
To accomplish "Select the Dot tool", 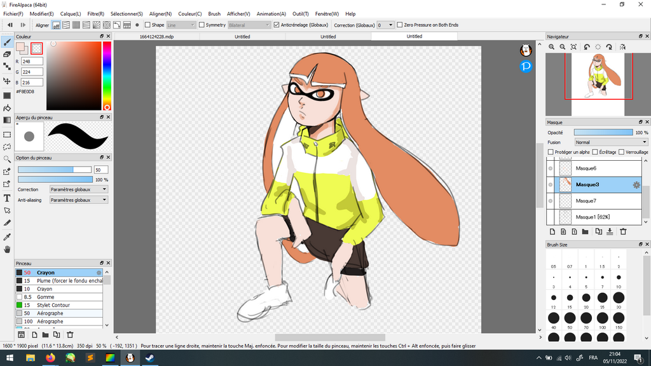I will coord(7,66).
